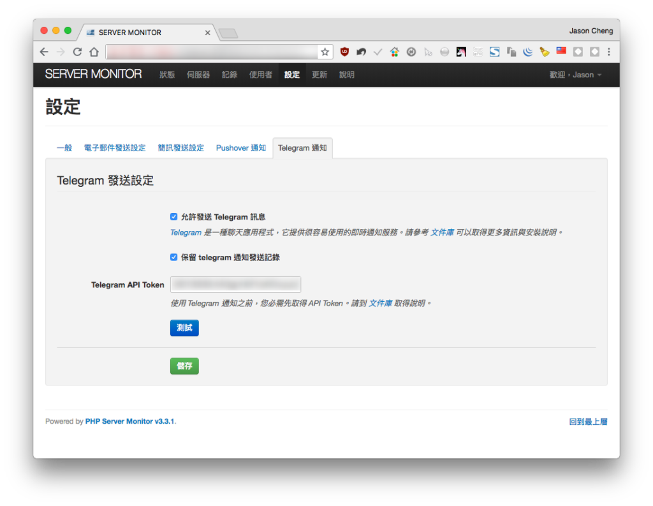Switch to the 一般 settings tab

[64, 148]
